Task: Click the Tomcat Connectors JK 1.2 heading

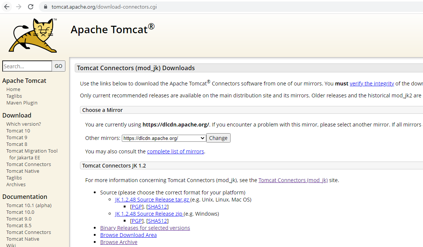Action: 114,166
